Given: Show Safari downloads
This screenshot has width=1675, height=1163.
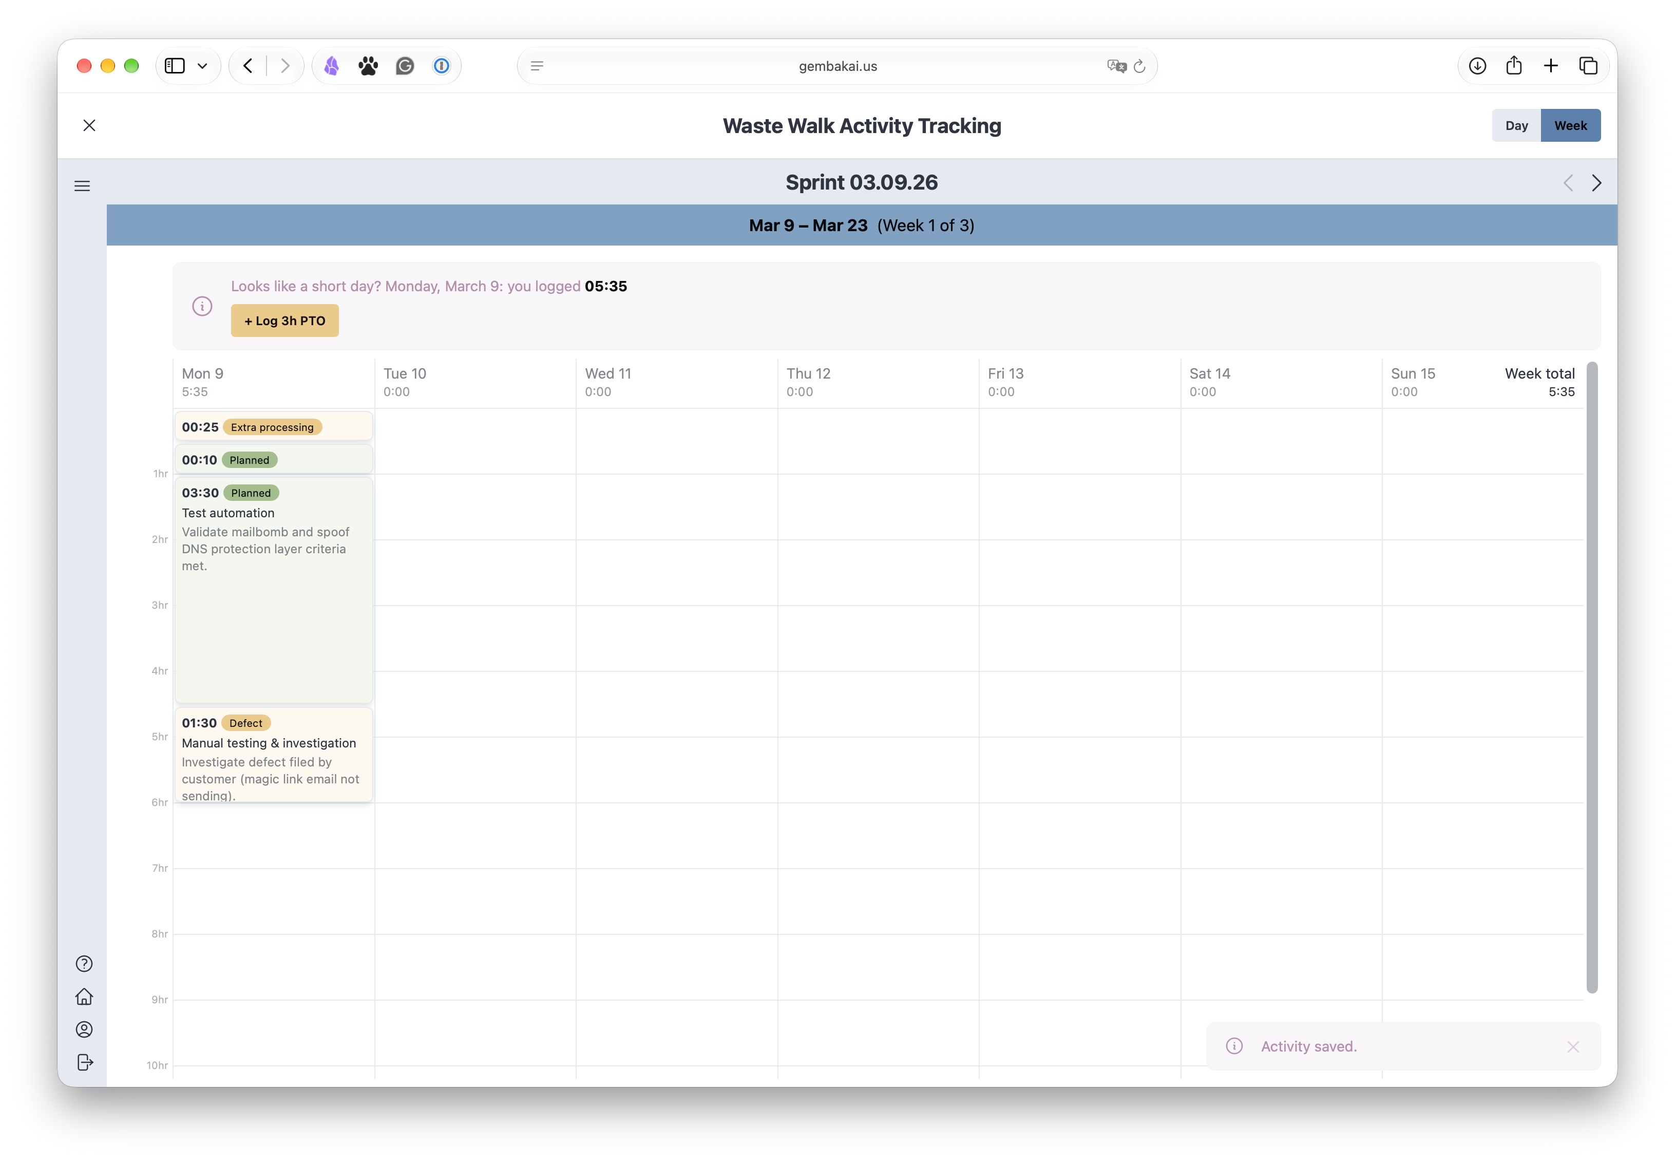Looking at the screenshot, I should [x=1478, y=66].
